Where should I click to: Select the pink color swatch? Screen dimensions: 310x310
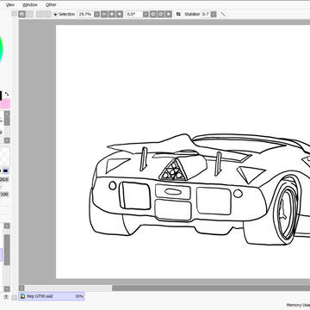(5, 103)
